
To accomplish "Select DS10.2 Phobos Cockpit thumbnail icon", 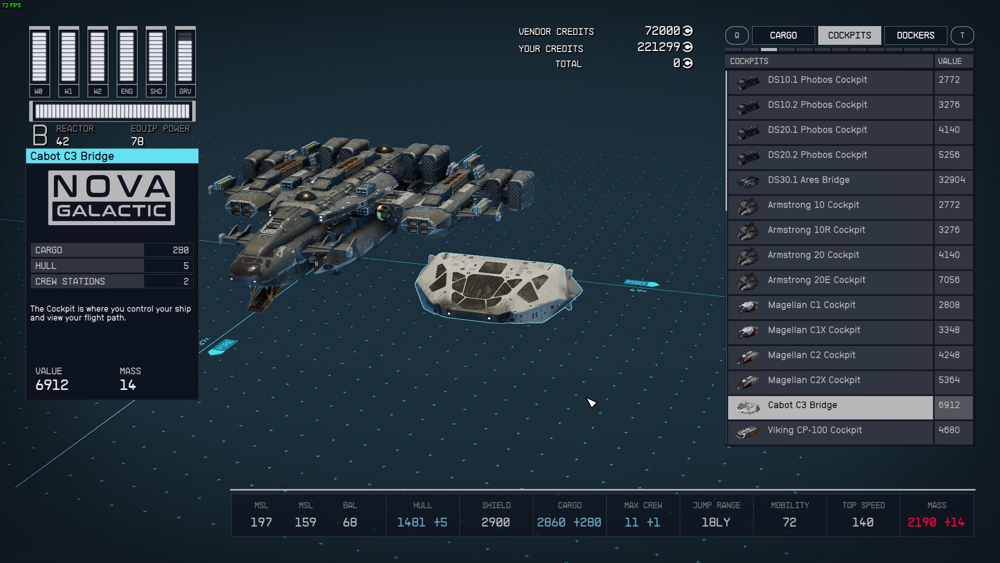I will 748,107.
